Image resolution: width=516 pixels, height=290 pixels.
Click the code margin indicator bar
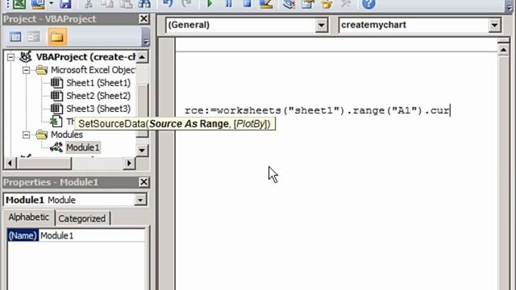(167, 164)
